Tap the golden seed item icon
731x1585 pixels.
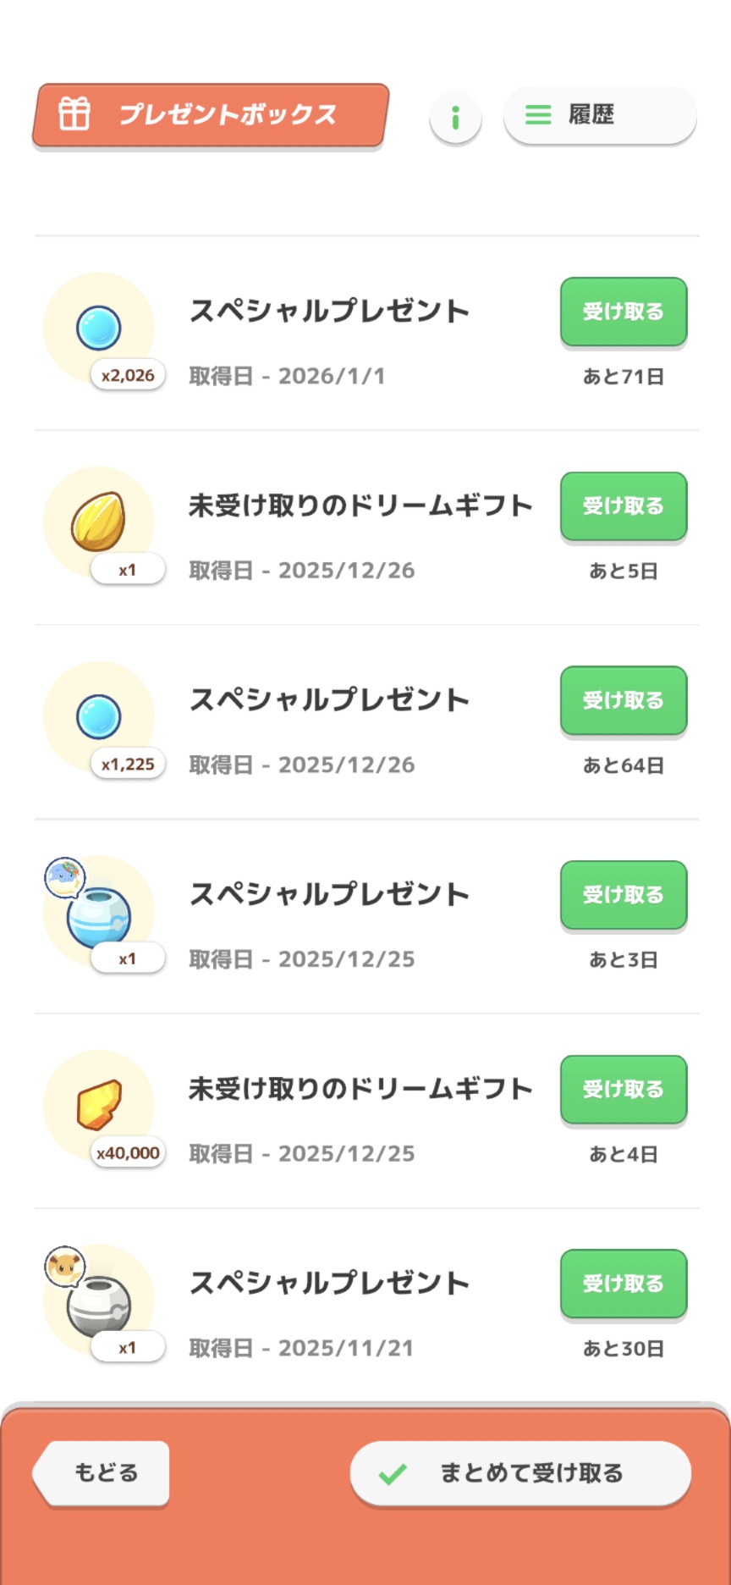pos(99,521)
